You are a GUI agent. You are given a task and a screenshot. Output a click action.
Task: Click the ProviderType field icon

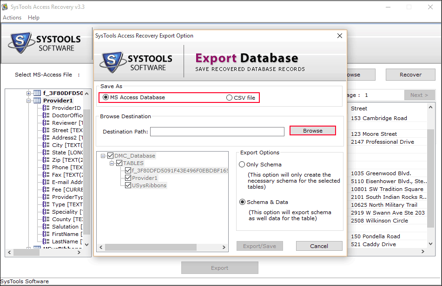(x=46, y=197)
